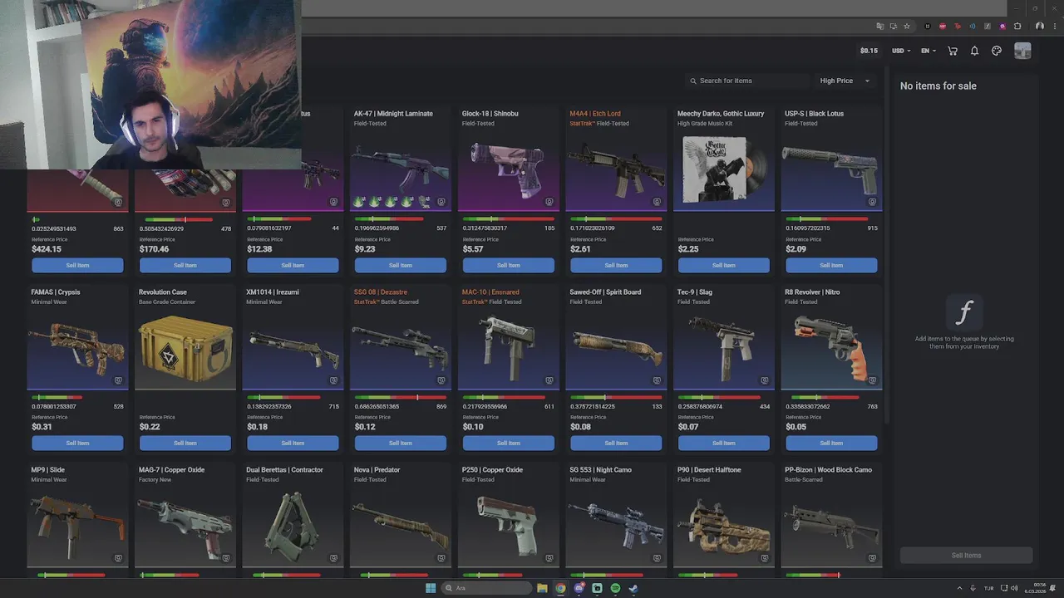Click the inspect icon on Tec-9 Slag
This screenshot has width=1064, height=598.
[x=765, y=380]
